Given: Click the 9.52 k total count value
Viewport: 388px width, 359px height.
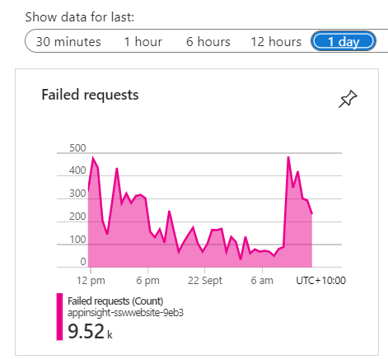Looking at the screenshot, I should pyautogui.click(x=90, y=331).
